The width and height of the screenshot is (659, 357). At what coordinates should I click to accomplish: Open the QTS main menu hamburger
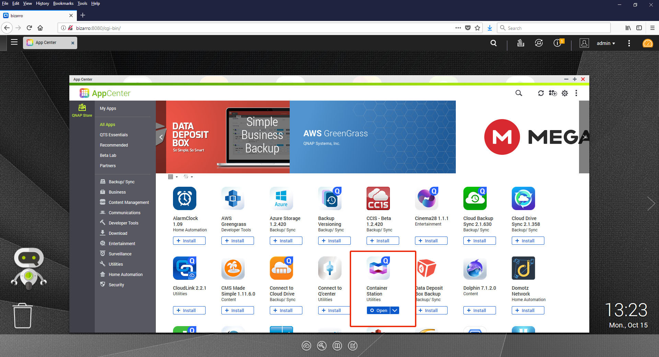click(x=14, y=42)
